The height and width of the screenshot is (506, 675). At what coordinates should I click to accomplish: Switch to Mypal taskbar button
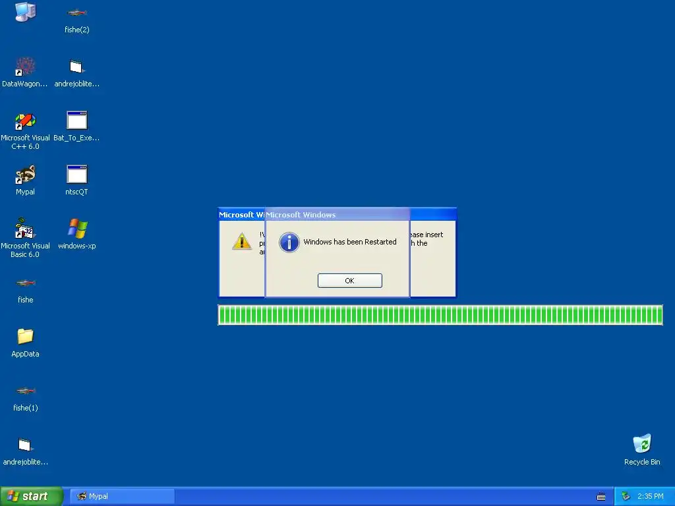[x=122, y=496]
